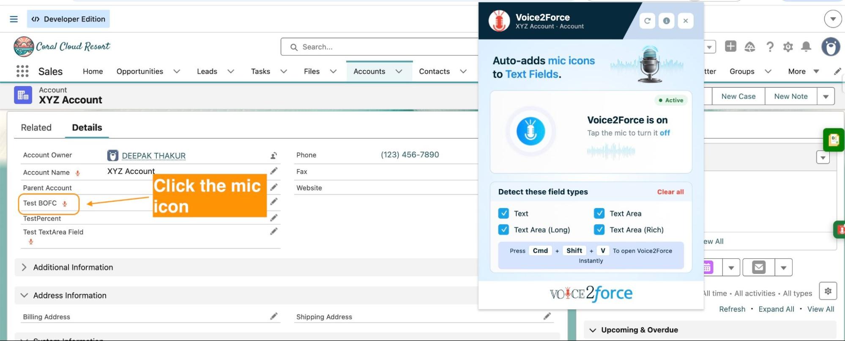
Task: Open the dropdown next to New Note
Action: [826, 96]
